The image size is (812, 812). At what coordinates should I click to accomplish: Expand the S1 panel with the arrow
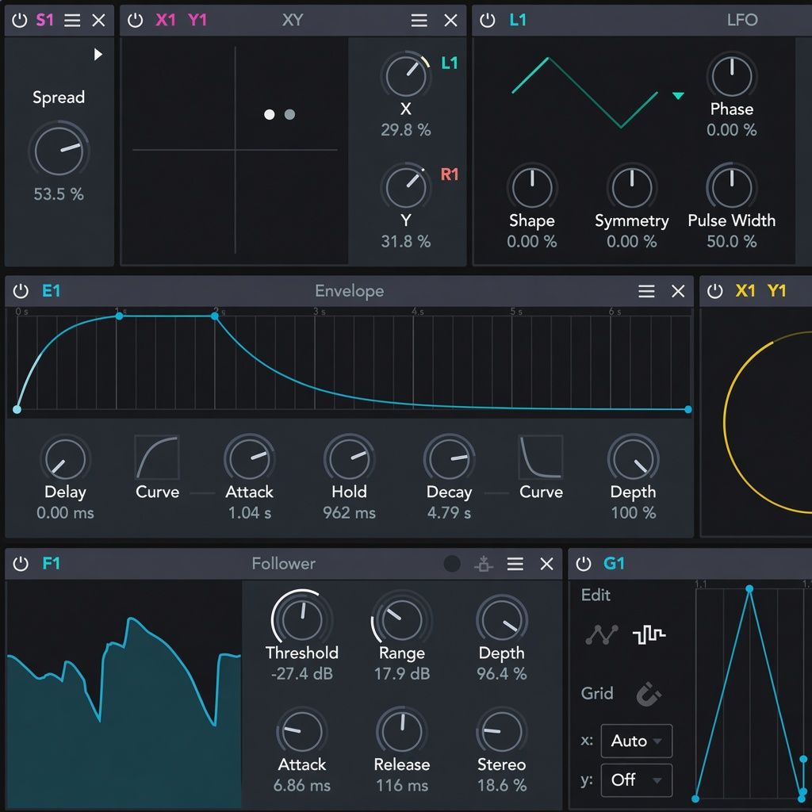click(98, 55)
